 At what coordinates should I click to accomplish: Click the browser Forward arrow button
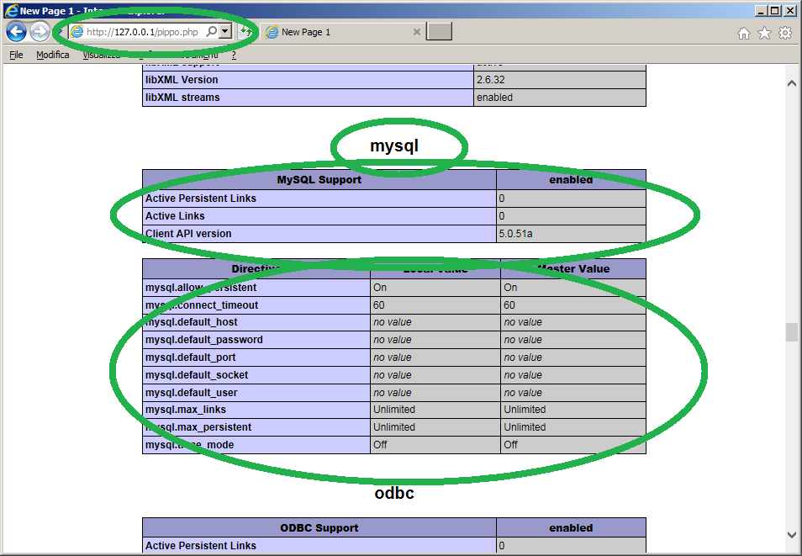pos(40,32)
